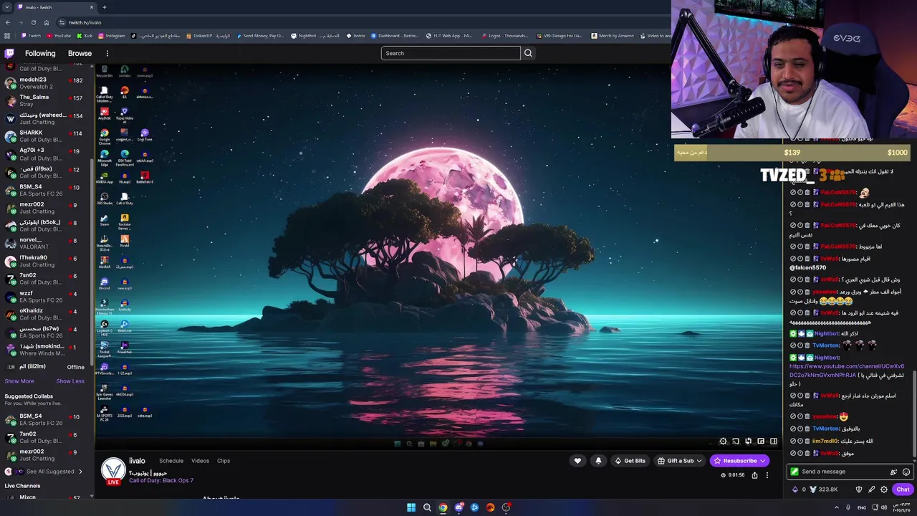Click the cast icon on the player
917x516 pixels.
pos(736,441)
